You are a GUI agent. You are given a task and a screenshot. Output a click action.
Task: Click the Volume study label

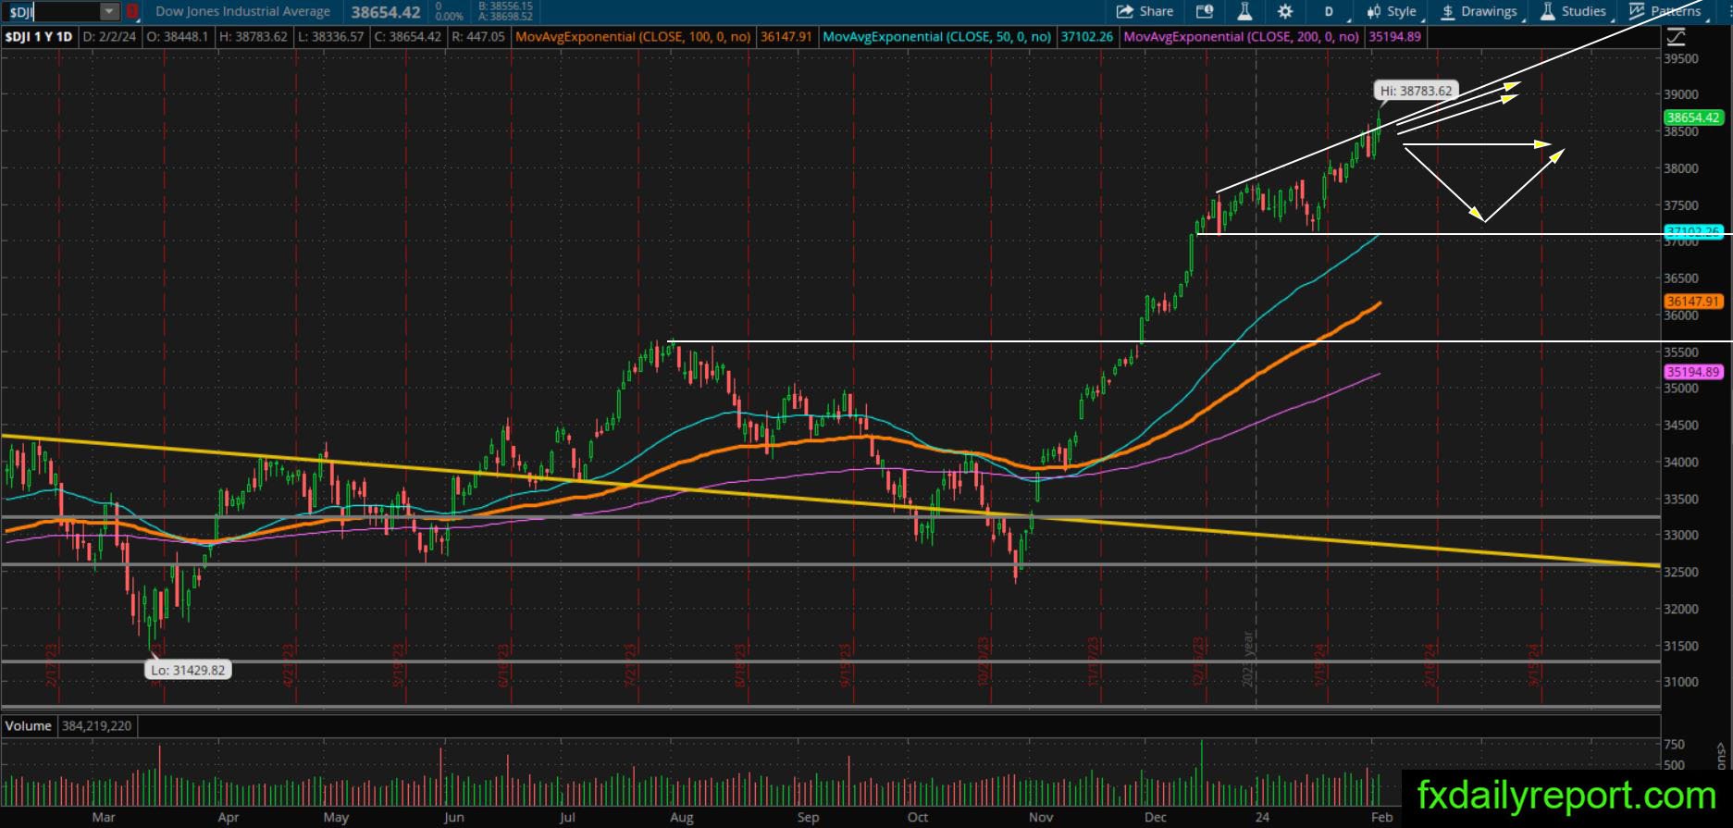(x=29, y=726)
